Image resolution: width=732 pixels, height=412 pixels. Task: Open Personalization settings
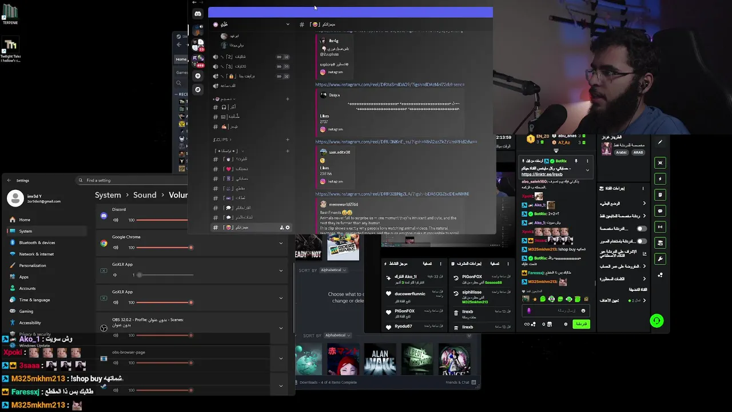point(33,266)
